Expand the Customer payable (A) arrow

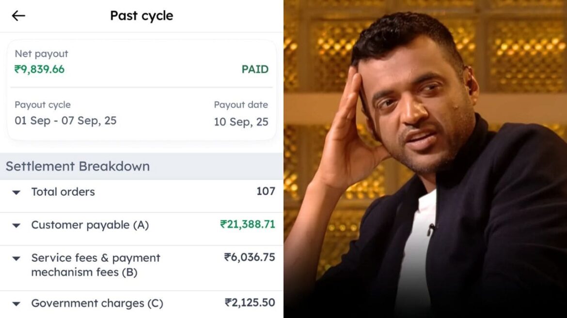[x=16, y=226]
